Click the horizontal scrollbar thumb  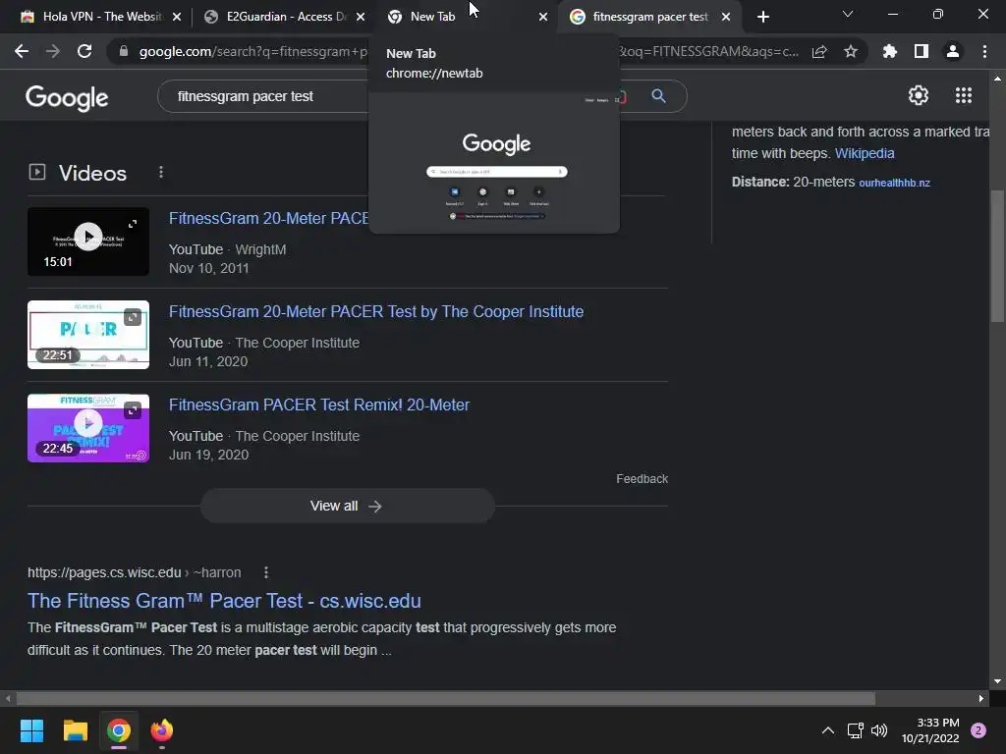[446, 698]
